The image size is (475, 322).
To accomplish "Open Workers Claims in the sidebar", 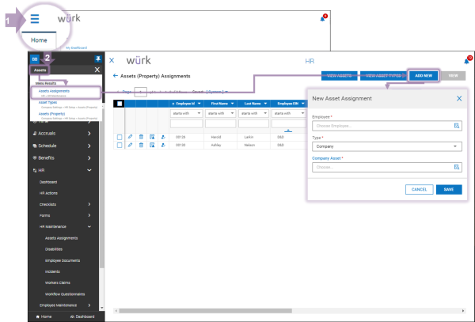I will click(x=58, y=282).
